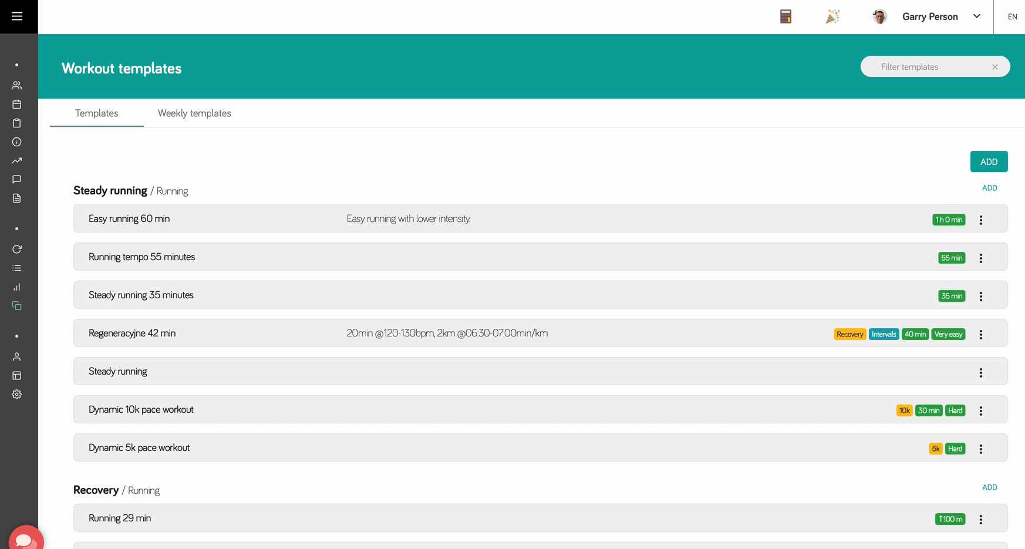Image resolution: width=1025 pixels, height=549 pixels.
Task: Click the main green ADD button
Action: click(x=989, y=162)
